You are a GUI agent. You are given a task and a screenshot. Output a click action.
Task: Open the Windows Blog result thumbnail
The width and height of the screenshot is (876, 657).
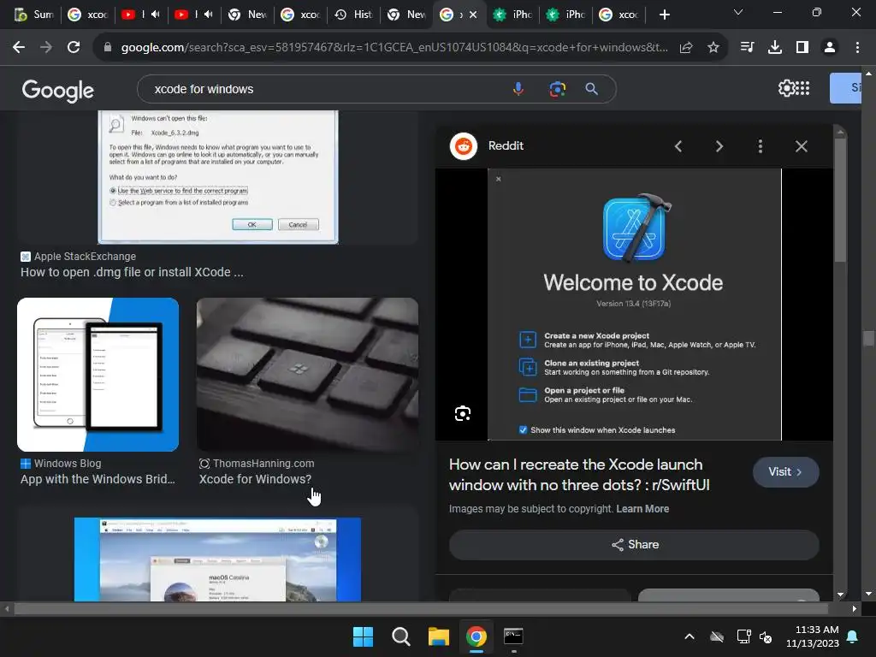pyautogui.click(x=98, y=375)
